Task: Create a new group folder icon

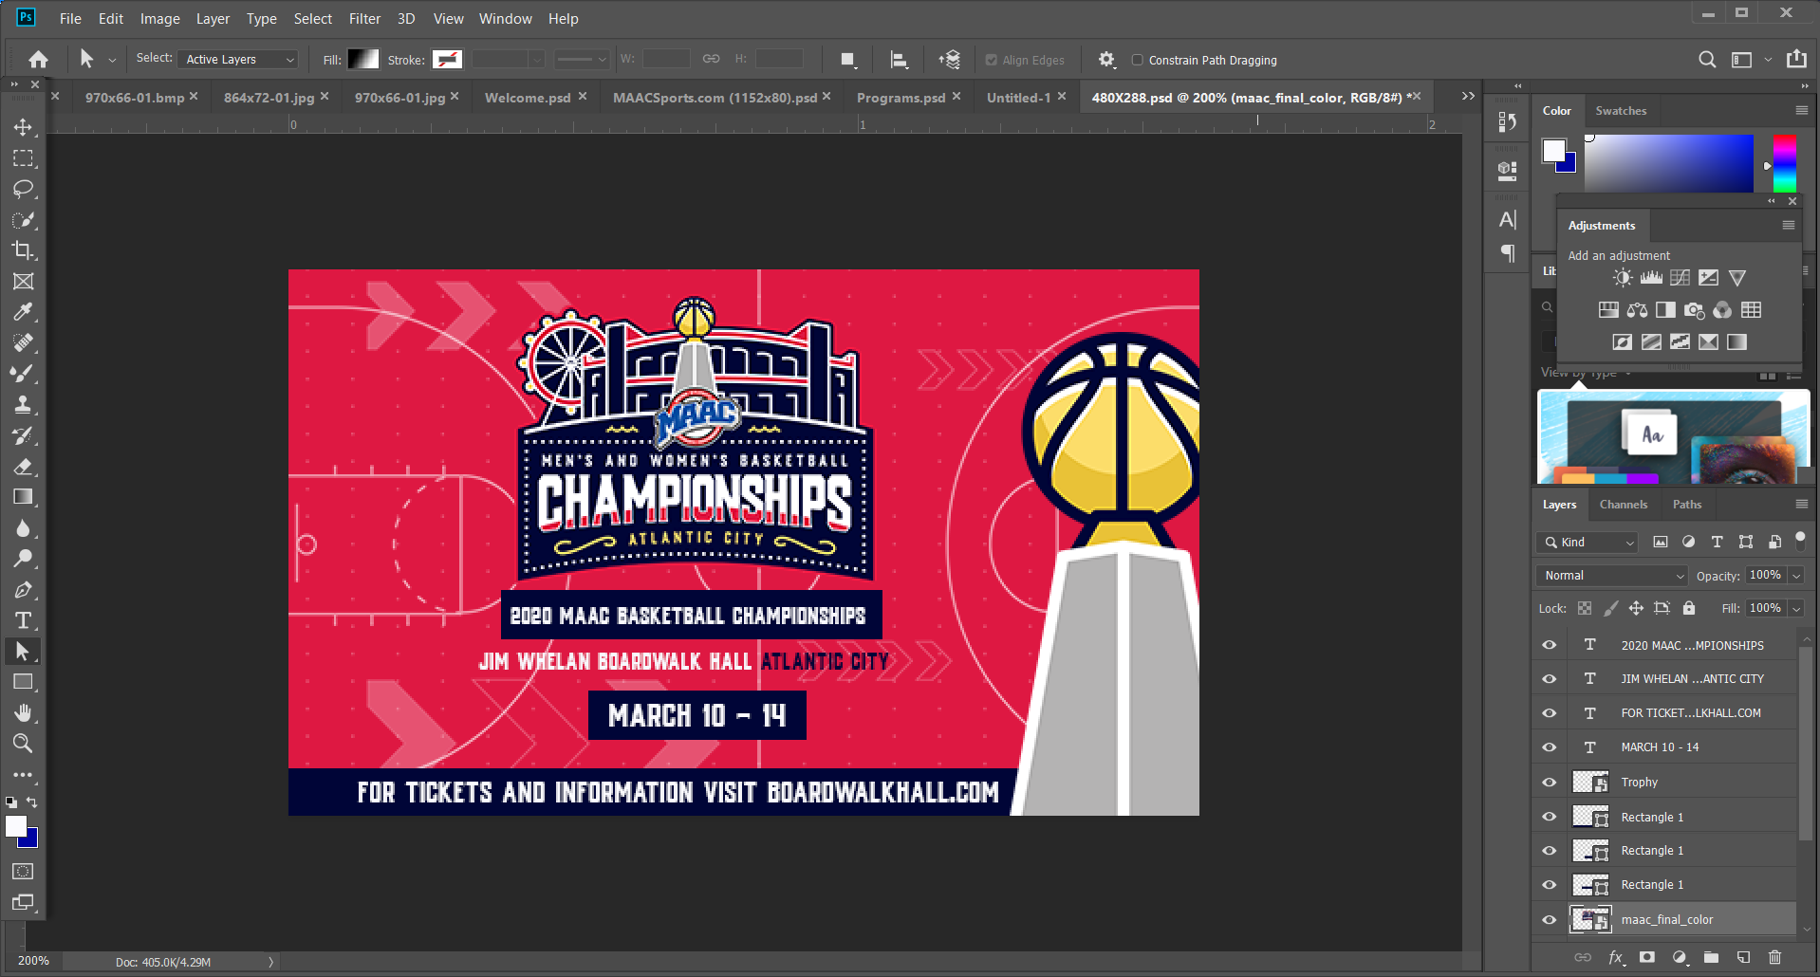Action: (1711, 958)
